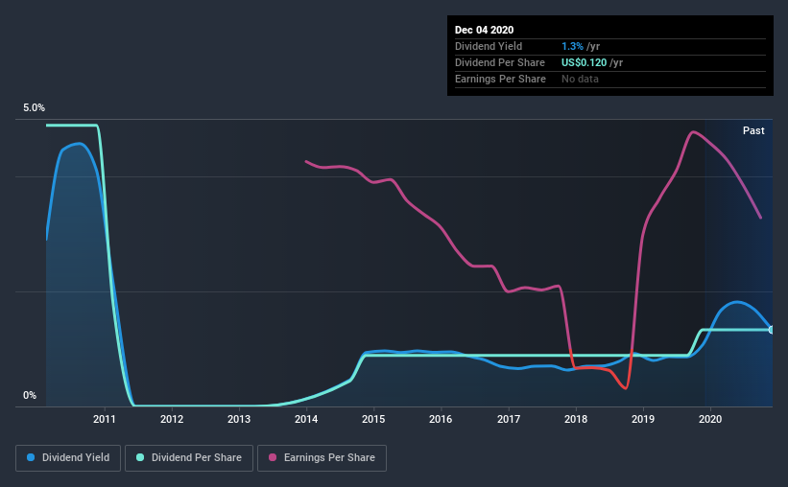The width and height of the screenshot is (788, 487).
Task: Click the No data earnings text
Action: pyautogui.click(x=581, y=79)
